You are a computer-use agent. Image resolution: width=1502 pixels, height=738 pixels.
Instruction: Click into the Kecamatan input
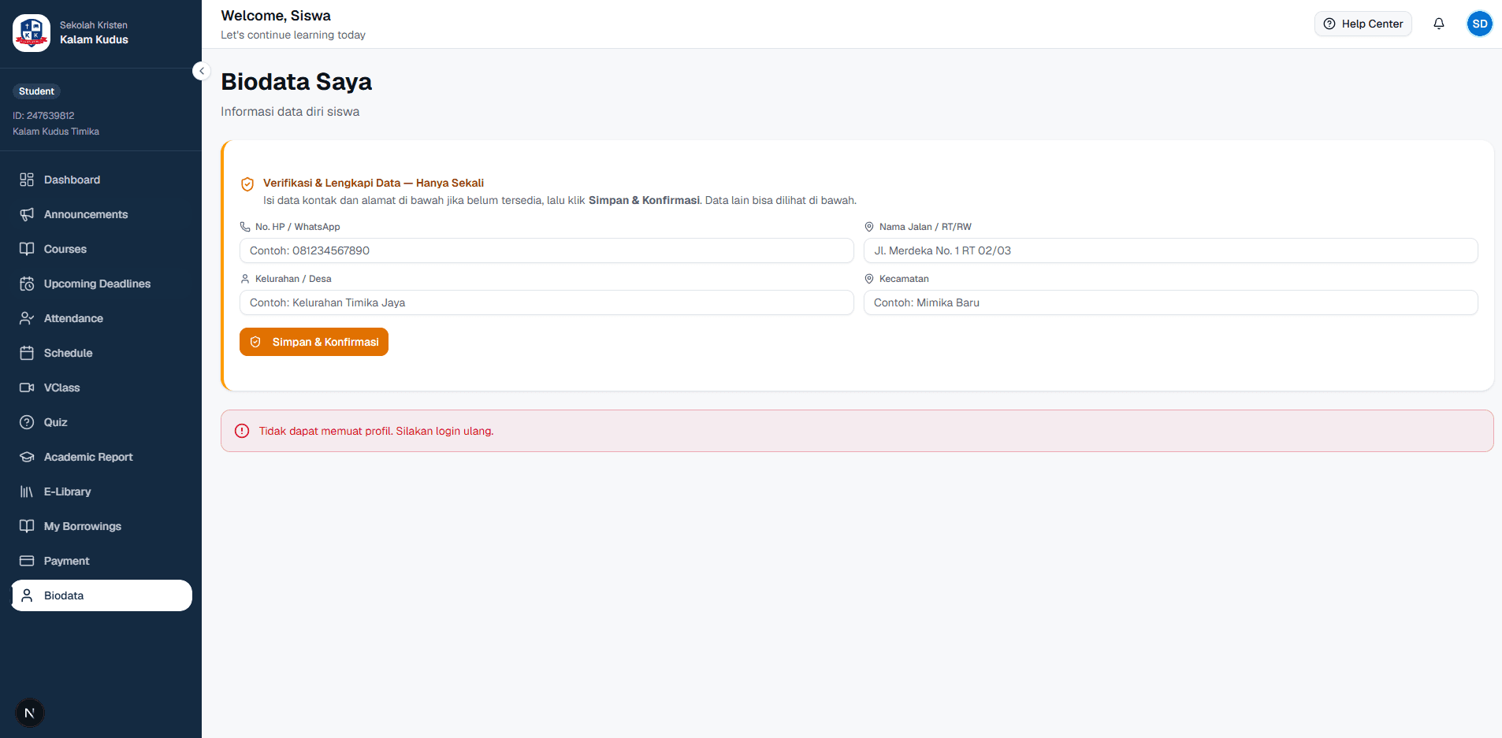click(x=1171, y=302)
